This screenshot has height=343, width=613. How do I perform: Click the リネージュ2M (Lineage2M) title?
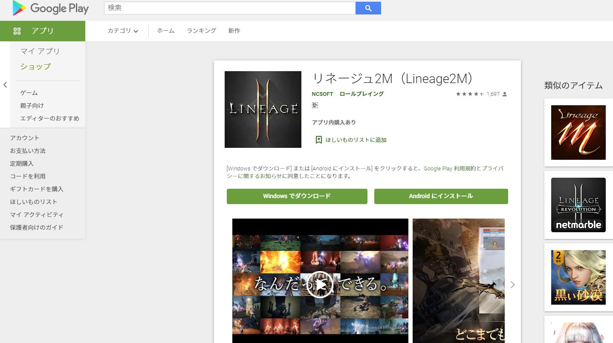pyautogui.click(x=393, y=78)
